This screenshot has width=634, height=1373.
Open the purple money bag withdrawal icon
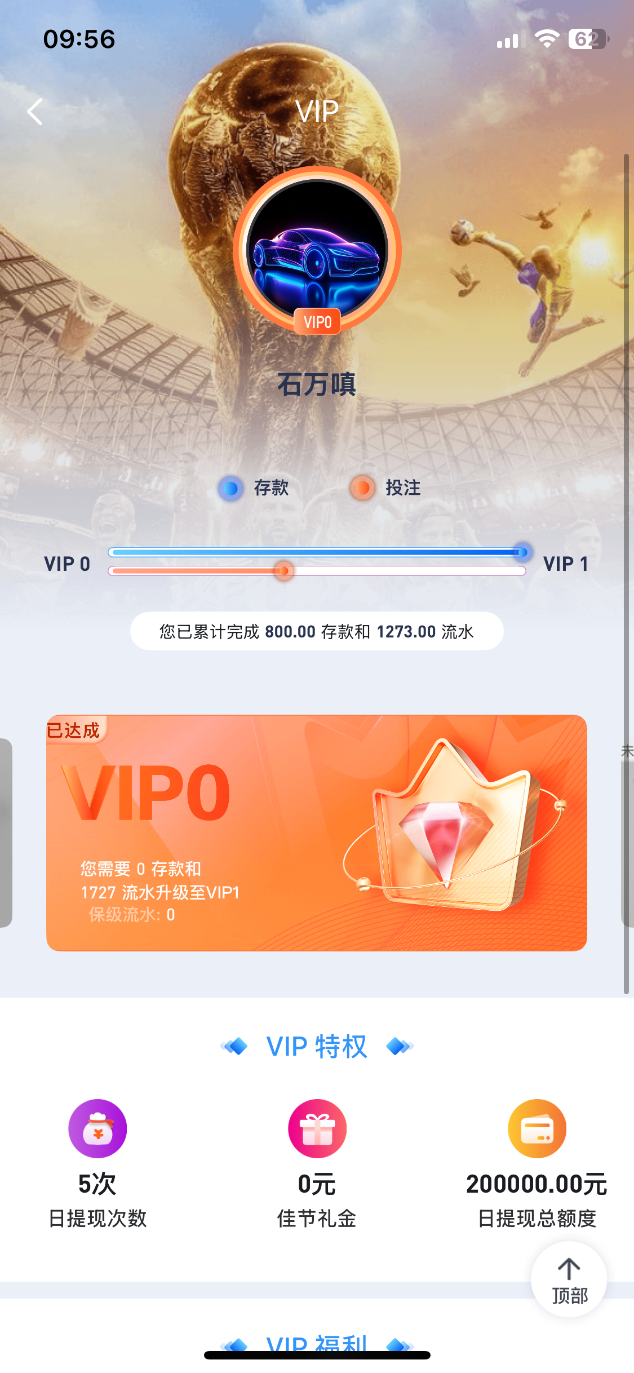97,1128
